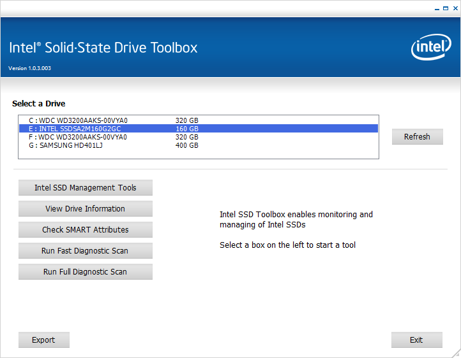Select the G: SAMSUNG HD401LJ drive
Screen dimensions: 461x358
click(199, 145)
